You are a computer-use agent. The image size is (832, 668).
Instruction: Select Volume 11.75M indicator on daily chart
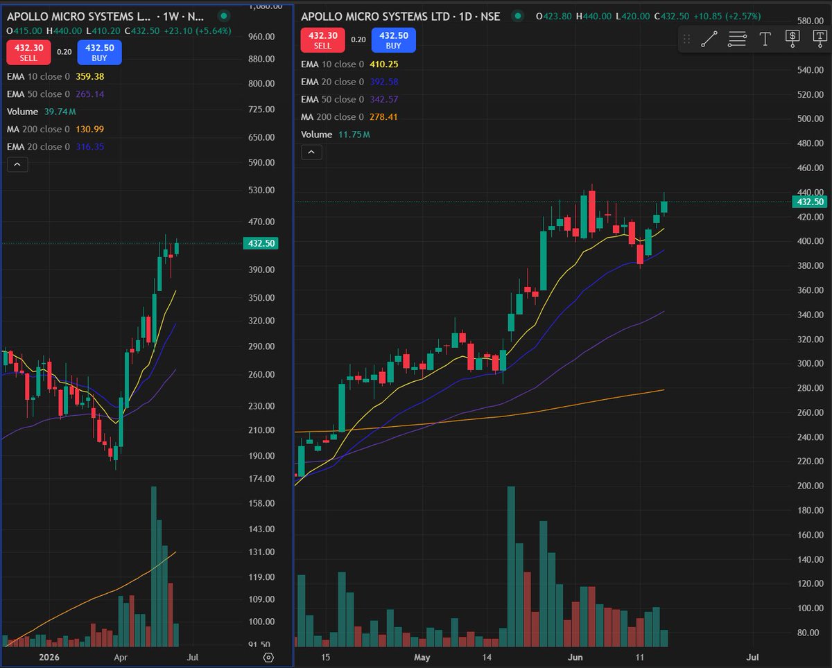[x=336, y=134]
